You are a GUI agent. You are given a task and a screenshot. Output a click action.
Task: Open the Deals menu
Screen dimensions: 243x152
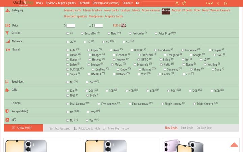point(39,3)
